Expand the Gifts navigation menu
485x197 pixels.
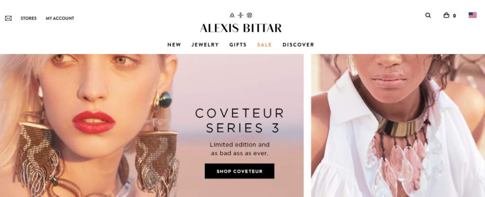238,45
